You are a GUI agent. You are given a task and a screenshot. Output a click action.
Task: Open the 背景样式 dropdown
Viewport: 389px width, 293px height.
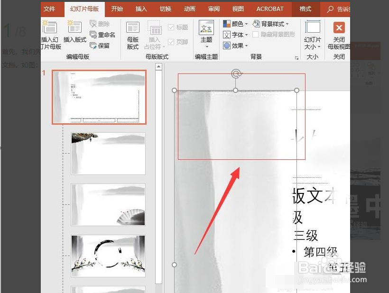tap(271, 24)
